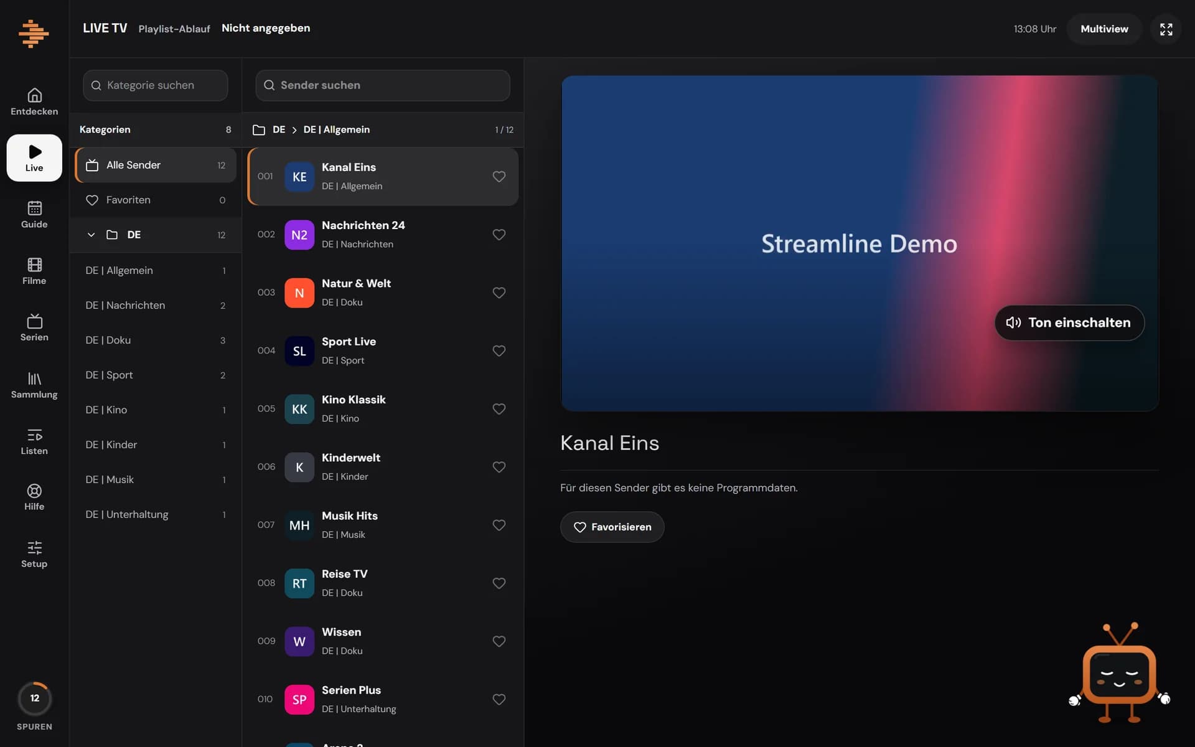Favorite Nachrichten 24 with heart icon
This screenshot has height=747, width=1195.
499,235
